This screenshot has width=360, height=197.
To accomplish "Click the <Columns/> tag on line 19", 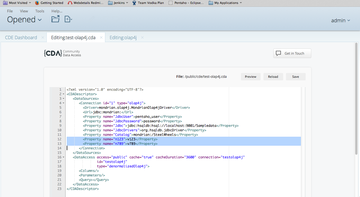I will [x=89, y=171].
